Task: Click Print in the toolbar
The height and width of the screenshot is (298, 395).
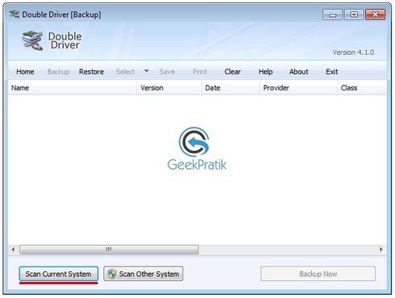Action: click(200, 72)
